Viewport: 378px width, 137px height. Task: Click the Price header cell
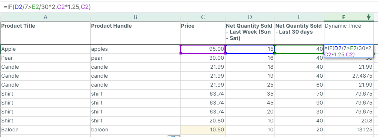point(203,33)
